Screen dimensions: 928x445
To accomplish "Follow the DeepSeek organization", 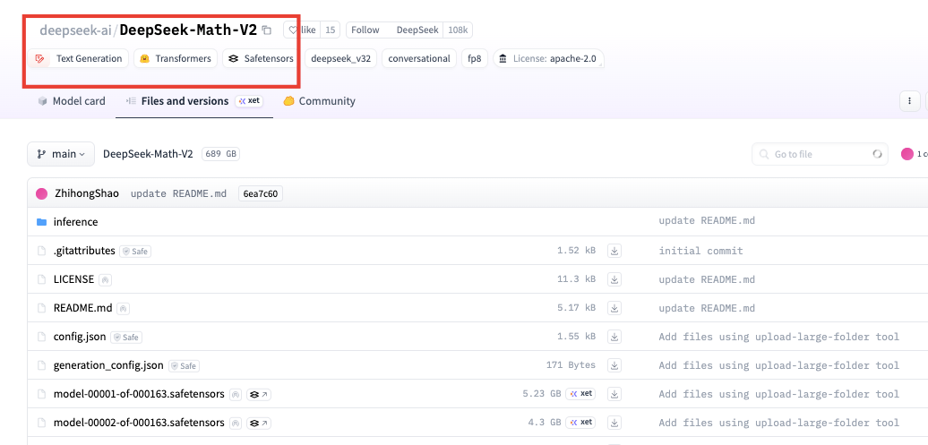I will (365, 30).
